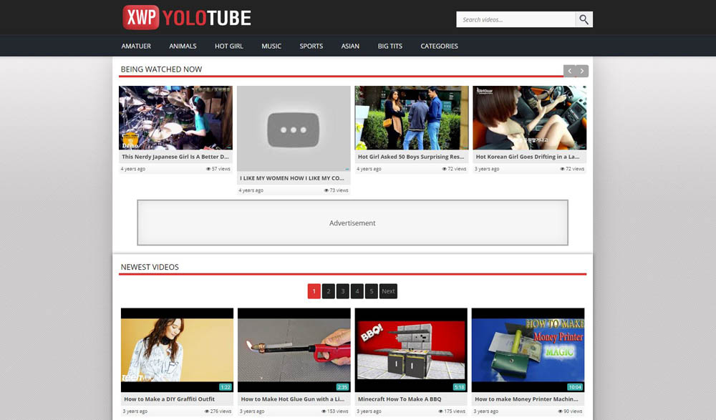
Task: Click the 'BEING WATCHED NOW' heading
Action: 161,69
